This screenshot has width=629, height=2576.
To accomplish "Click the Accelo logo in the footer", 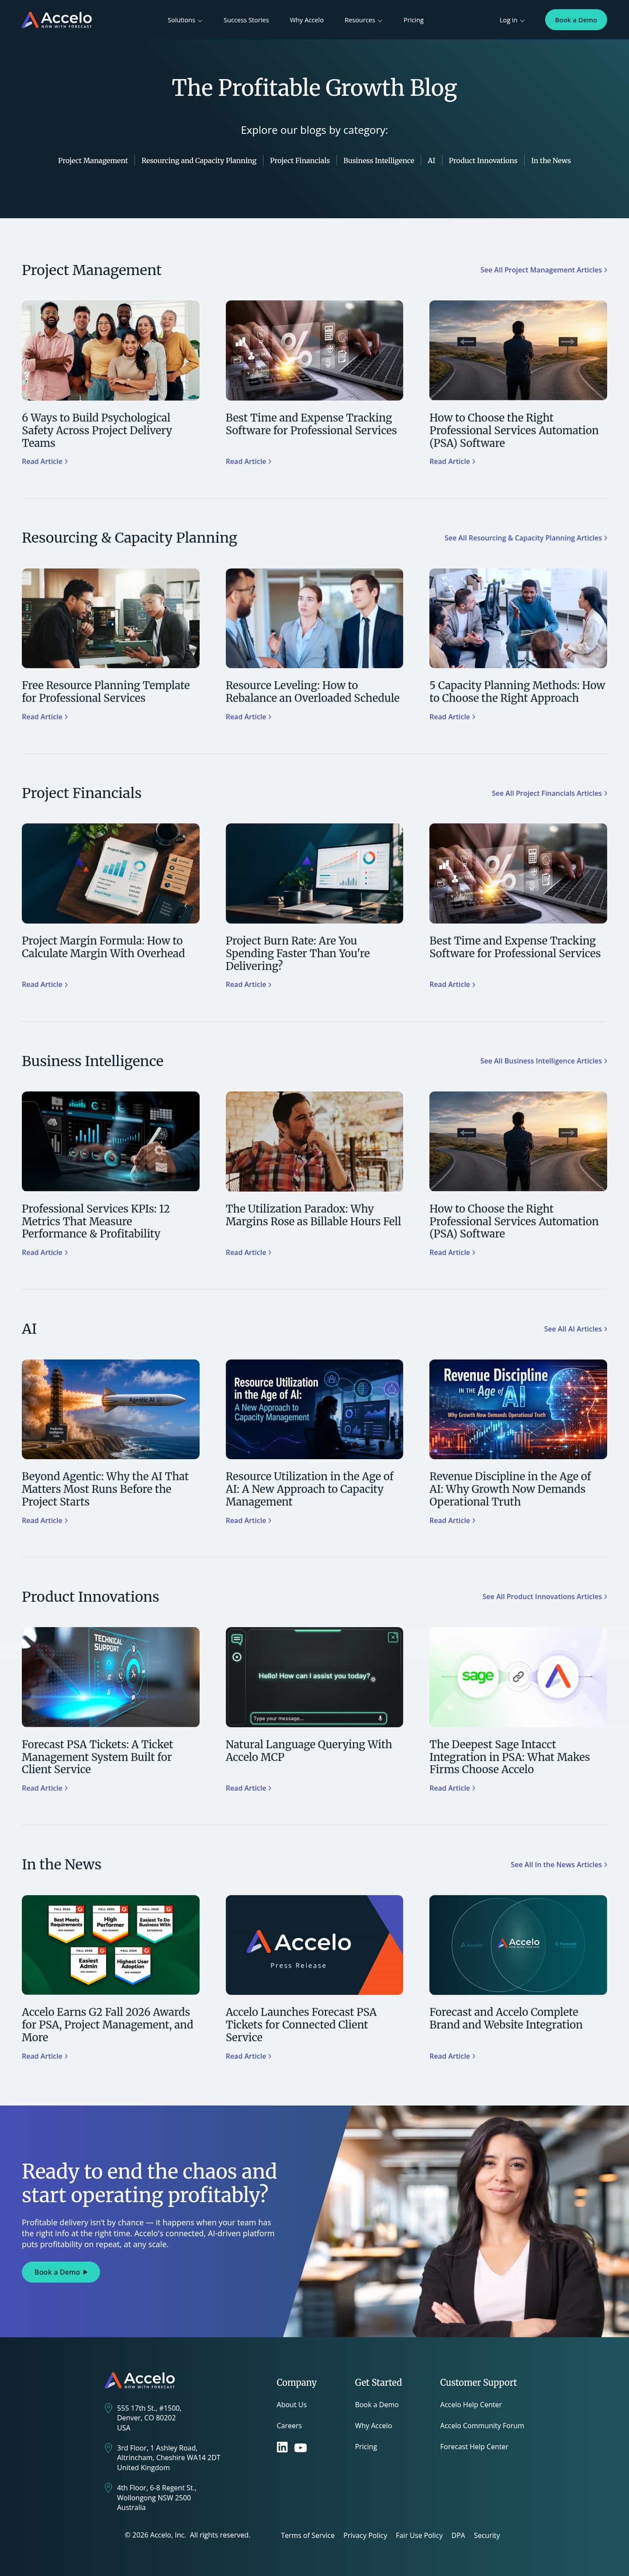I will pyautogui.click(x=141, y=2380).
